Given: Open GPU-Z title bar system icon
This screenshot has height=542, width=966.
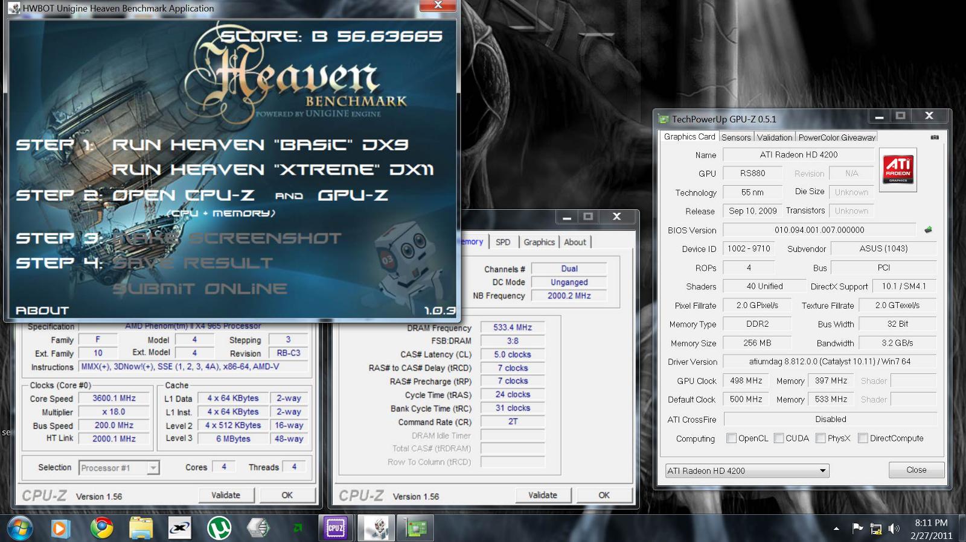Looking at the screenshot, I should coord(664,119).
